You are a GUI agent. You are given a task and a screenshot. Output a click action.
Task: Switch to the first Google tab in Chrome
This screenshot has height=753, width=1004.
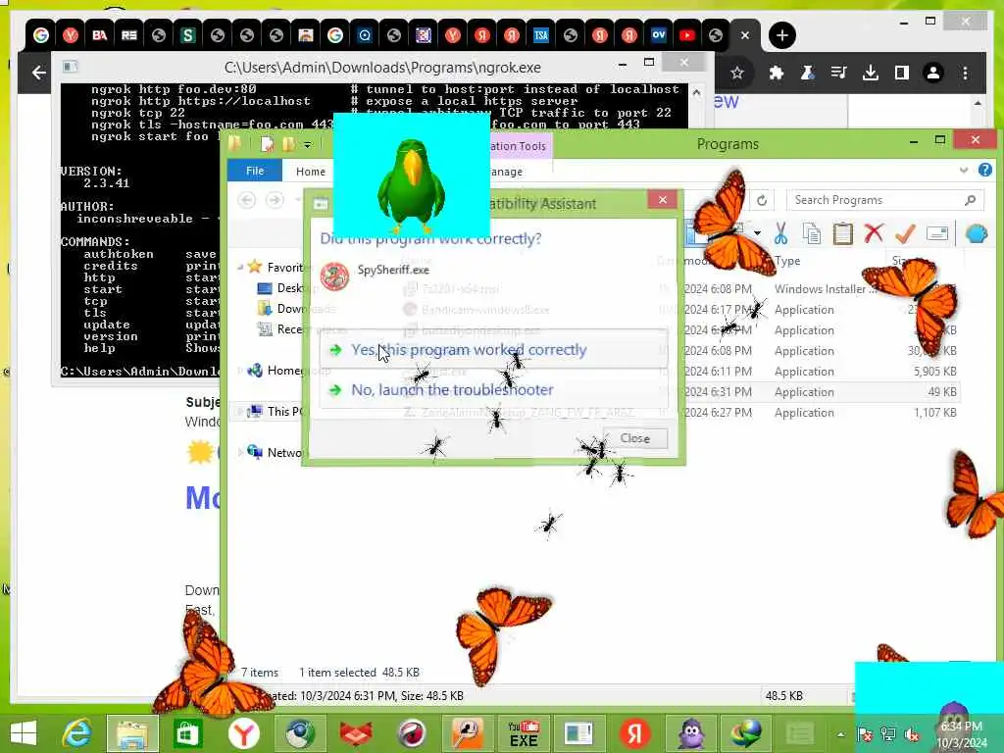point(41,35)
